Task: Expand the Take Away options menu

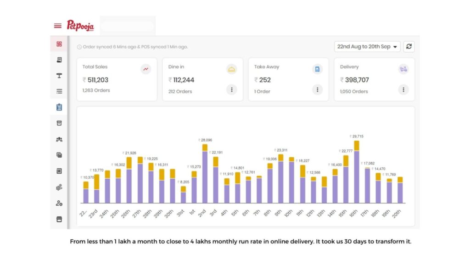Action: (x=317, y=90)
